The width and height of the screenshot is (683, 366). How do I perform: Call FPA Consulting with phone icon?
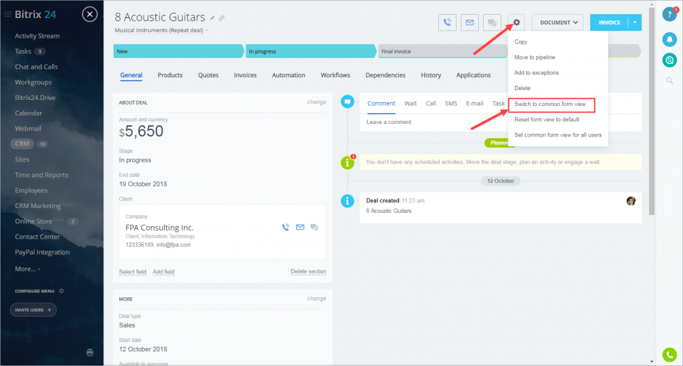[x=285, y=227]
